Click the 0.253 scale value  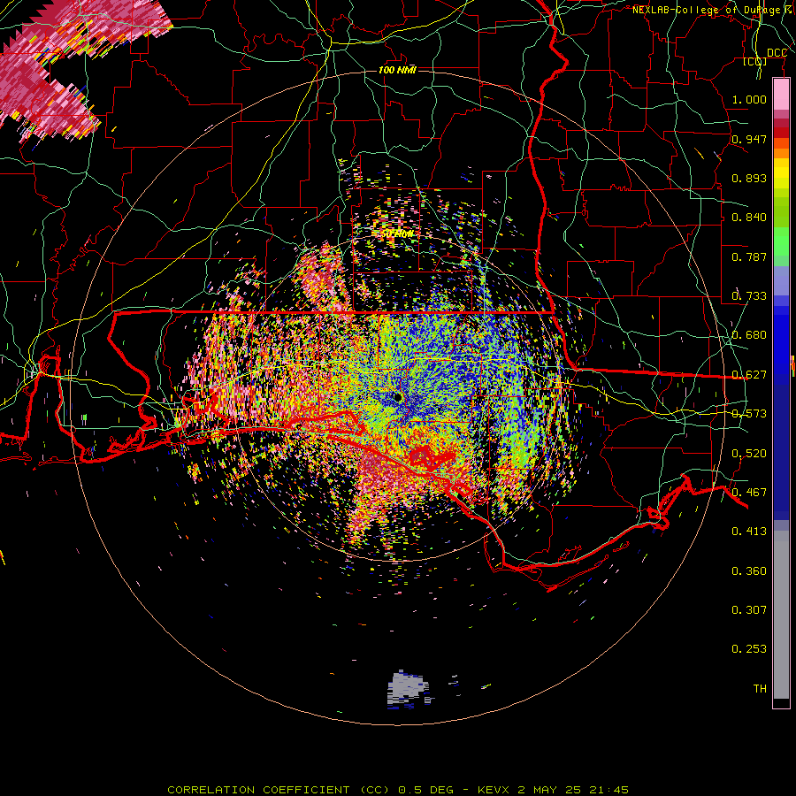click(x=749, y=649)
